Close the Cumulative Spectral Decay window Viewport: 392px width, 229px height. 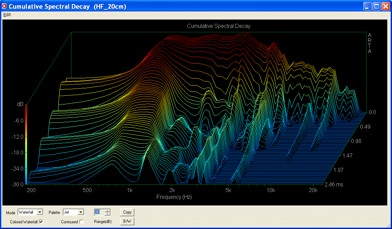coord(385,6)
